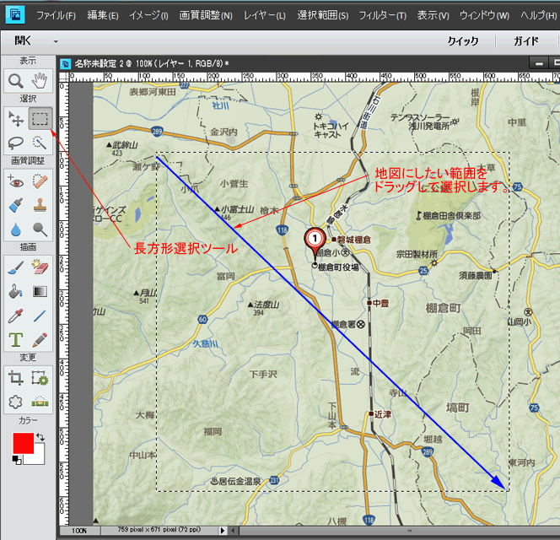
Task: Open the フィルター(T) menu
Action: [383, 15]
